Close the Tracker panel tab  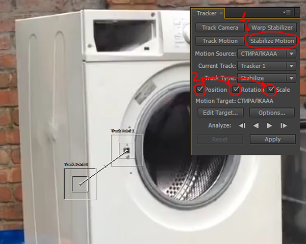[221, 13]
